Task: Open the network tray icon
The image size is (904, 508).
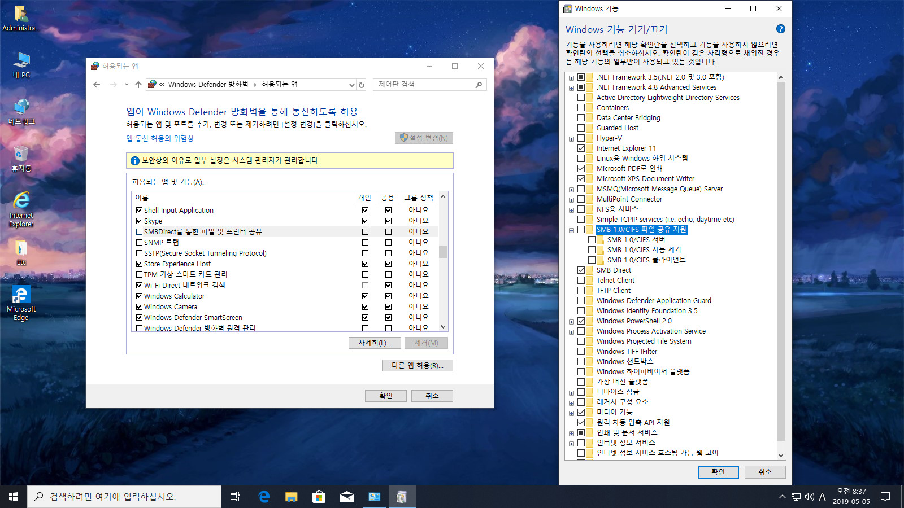Action: [796, 497]
